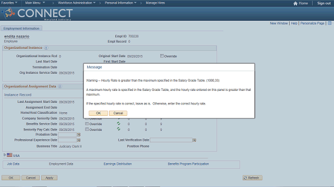
Task: Click the Probation Date input field
Action: pyautogui.click(x=67, y=135)
